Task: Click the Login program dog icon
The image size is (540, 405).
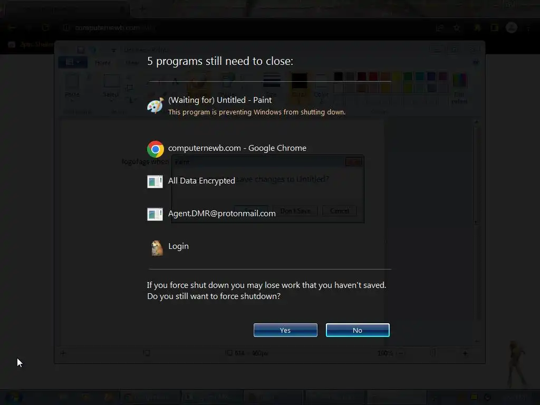Action: coord(157,248)
